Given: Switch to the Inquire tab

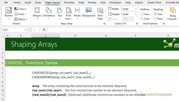Looking at the screenshot, I should tap(139, 3).
